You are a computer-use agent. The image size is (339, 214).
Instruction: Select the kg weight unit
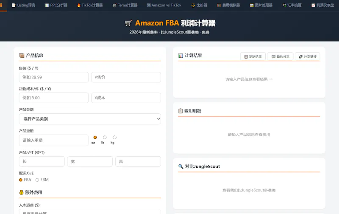click(114, 137)
